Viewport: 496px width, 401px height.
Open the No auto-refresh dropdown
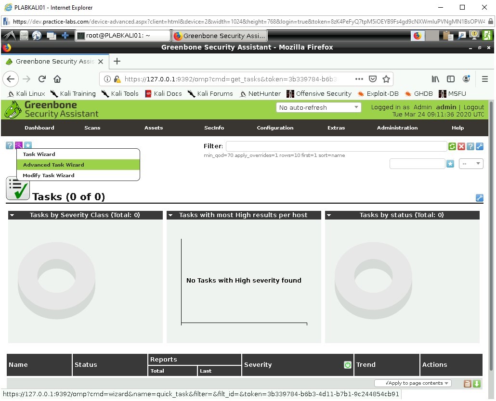319,107
